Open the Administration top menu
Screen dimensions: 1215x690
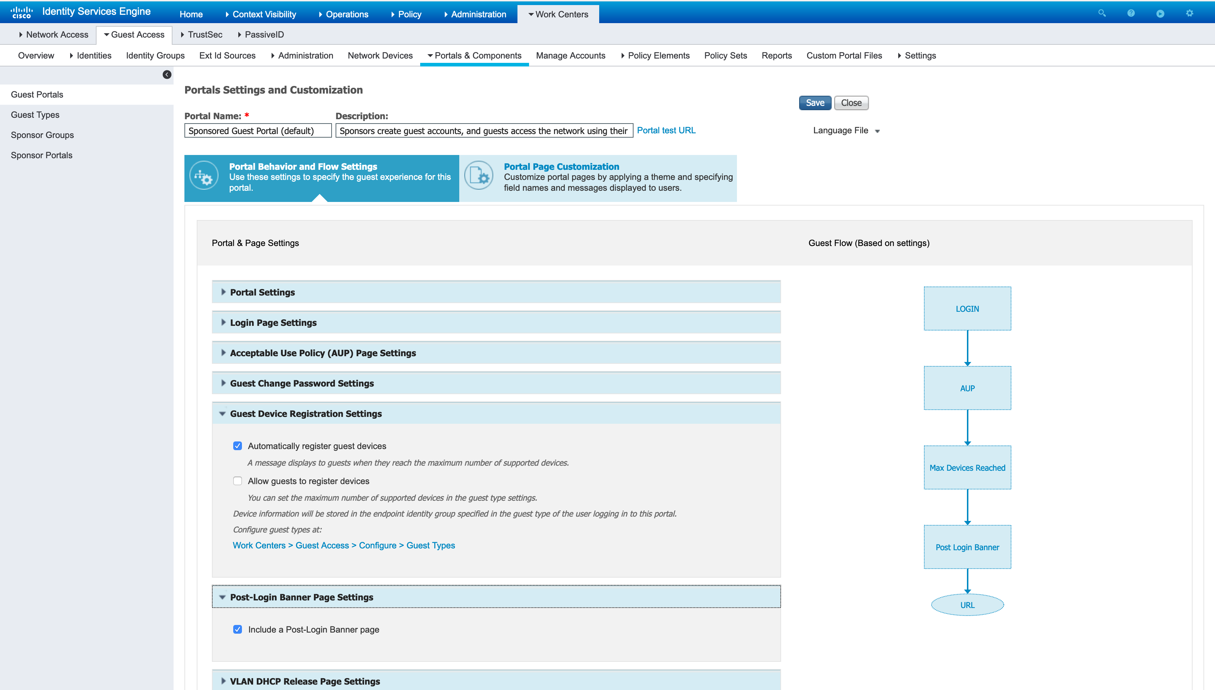pyautogui.click(x=475, y=14)
